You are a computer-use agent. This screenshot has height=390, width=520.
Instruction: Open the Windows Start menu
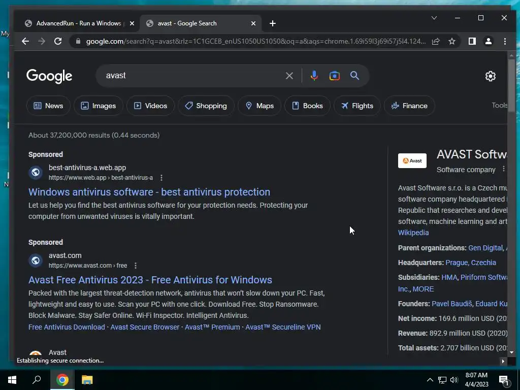coord(12,380)
